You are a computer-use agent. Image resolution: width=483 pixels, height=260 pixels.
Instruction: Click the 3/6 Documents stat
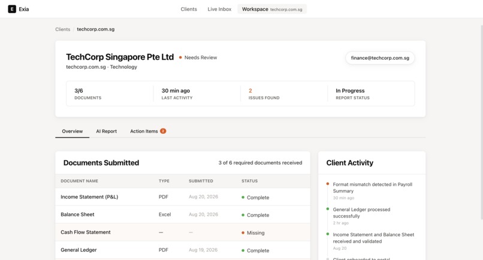[x=87, y=94]
